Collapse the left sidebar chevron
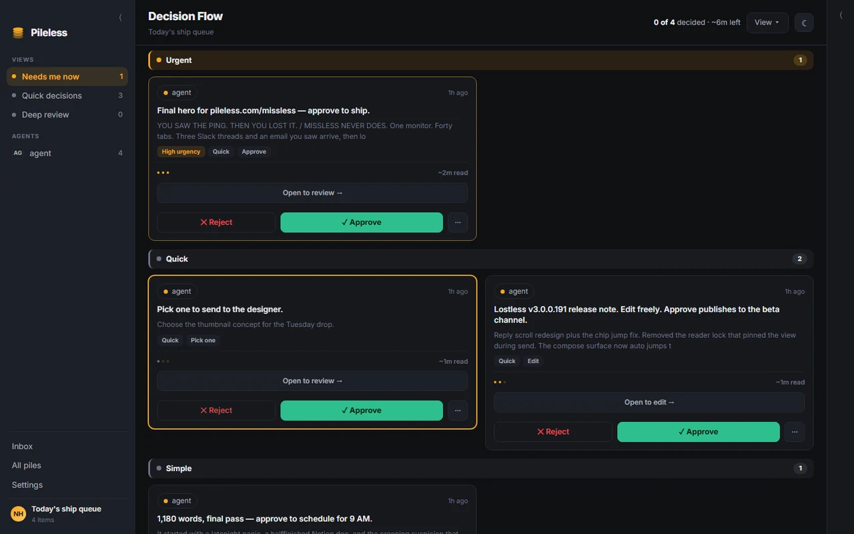The height and width of the screenshot is (534, 854). (120, 17)
